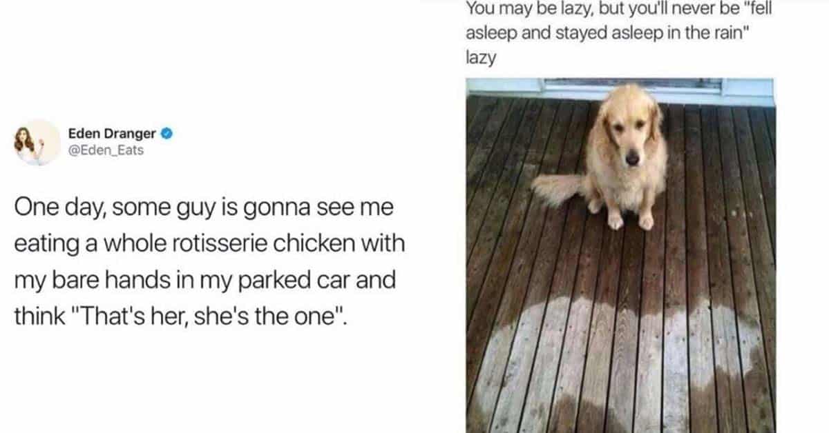Click "stayed asleep in the rain" text
Screen dimensions: 829x433
click(656, 34)
